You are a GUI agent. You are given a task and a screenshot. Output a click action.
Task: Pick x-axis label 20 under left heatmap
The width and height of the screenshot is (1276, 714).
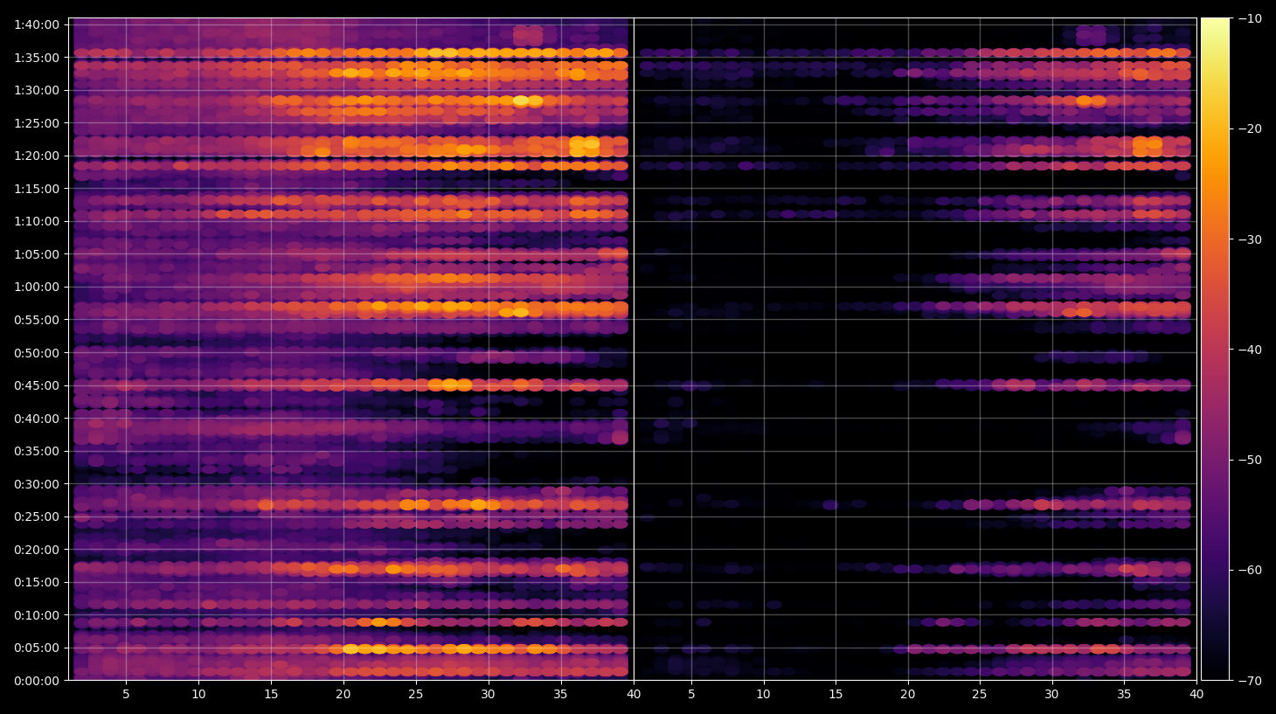[343, 695]
